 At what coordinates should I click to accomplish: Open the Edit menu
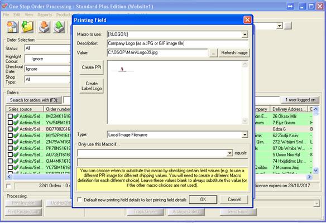pos(17,14)
